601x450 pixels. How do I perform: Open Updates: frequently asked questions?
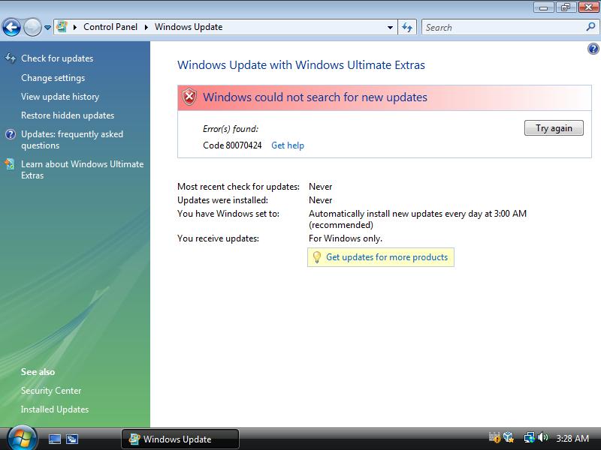click(x=72, y=139)
